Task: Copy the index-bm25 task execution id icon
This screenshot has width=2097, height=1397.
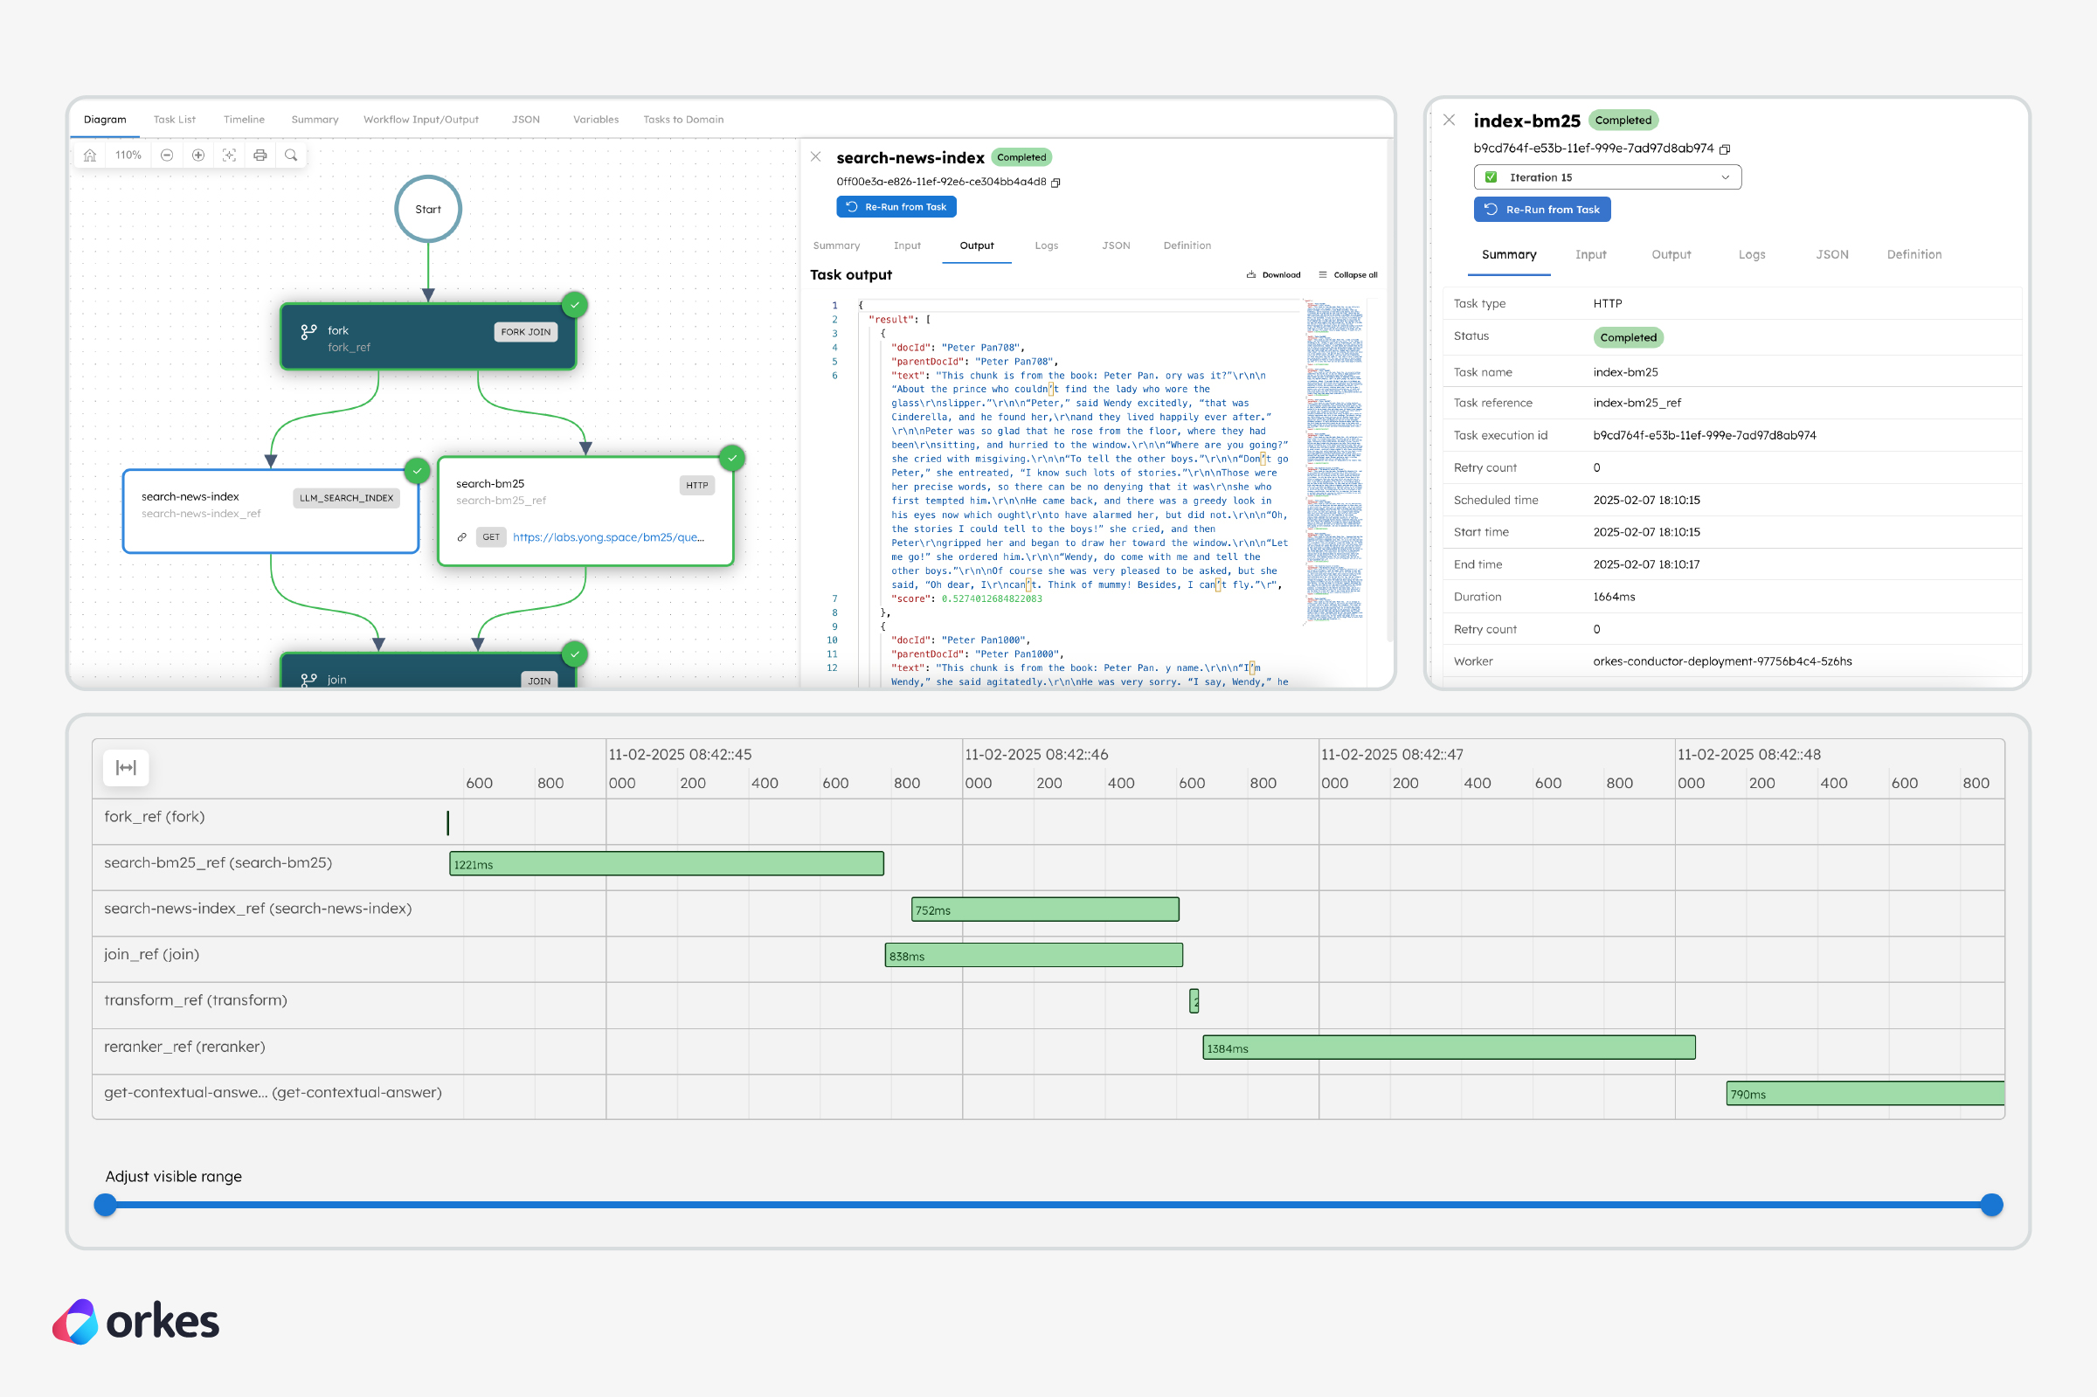Action: tap(1725, 149)
